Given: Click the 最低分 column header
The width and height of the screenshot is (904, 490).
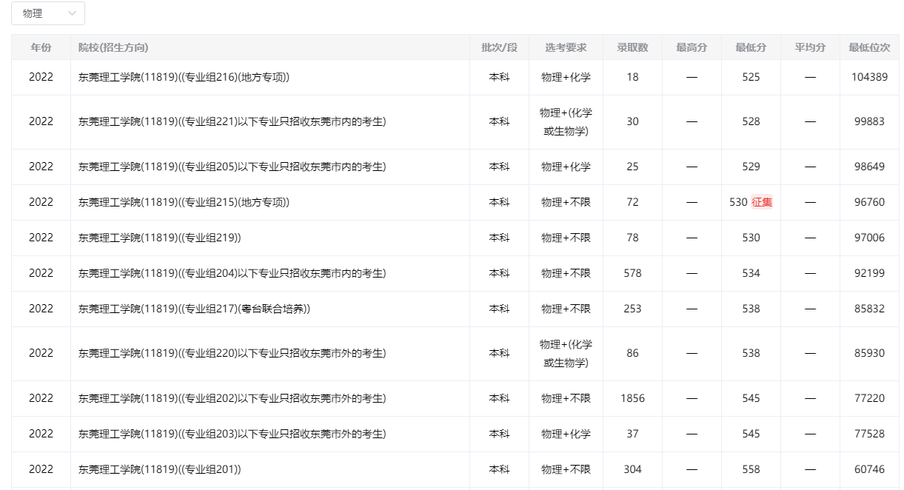Looking at the screenshot, I should pos(750,47).
